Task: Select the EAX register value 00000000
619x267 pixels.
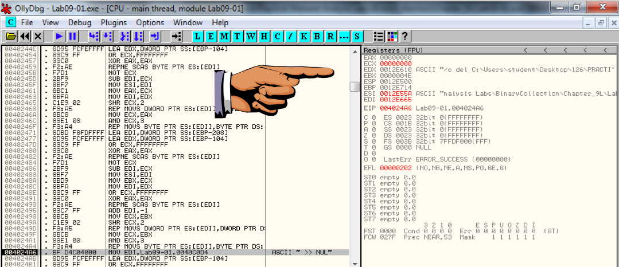Action: click(396, 57)
